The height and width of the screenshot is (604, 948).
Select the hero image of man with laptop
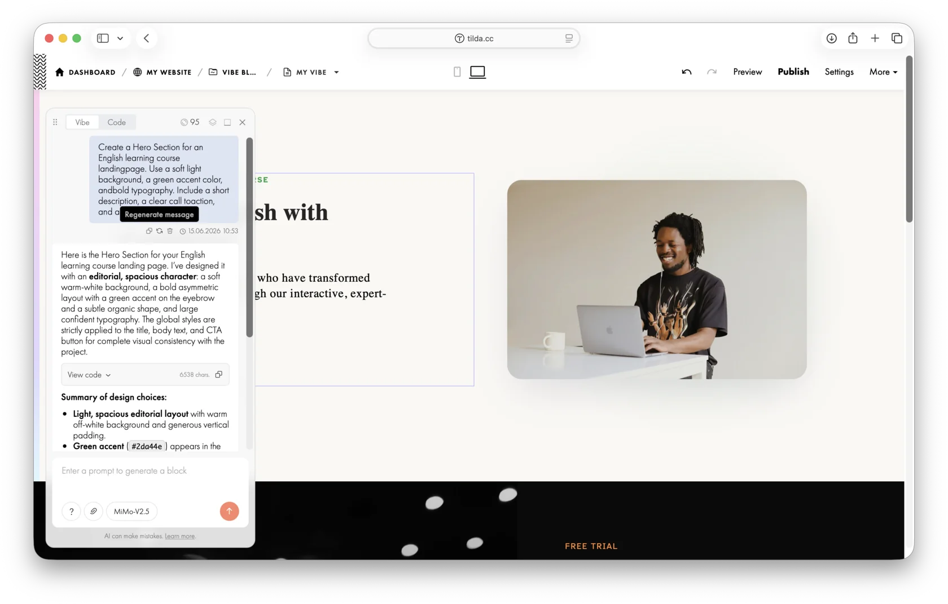[x=656, y=279]
